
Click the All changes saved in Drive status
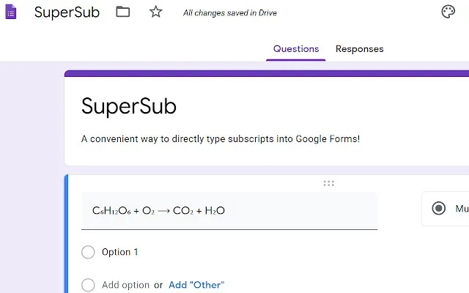pos(230,13)
